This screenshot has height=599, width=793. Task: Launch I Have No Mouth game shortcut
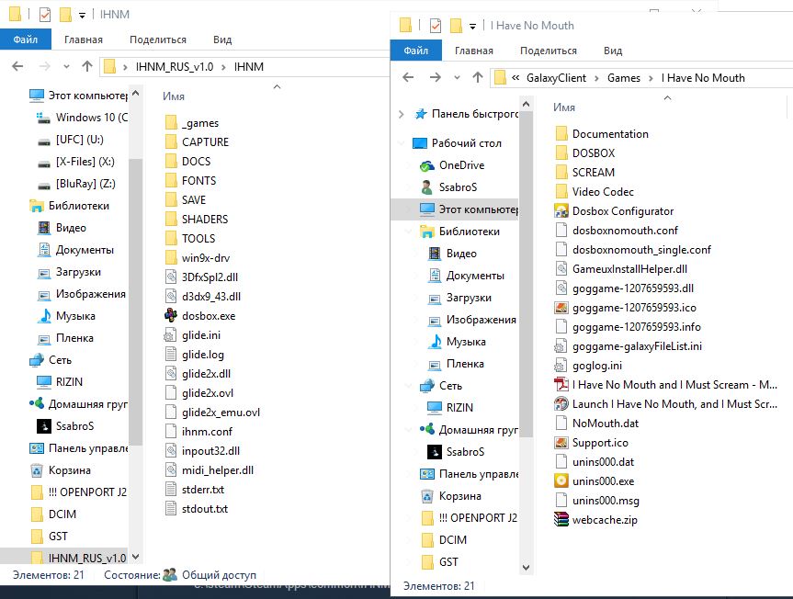click(665, 404)
